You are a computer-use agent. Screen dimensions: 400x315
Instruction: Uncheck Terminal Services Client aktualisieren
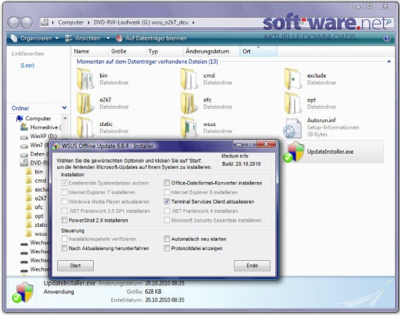(x=167, y=202)
